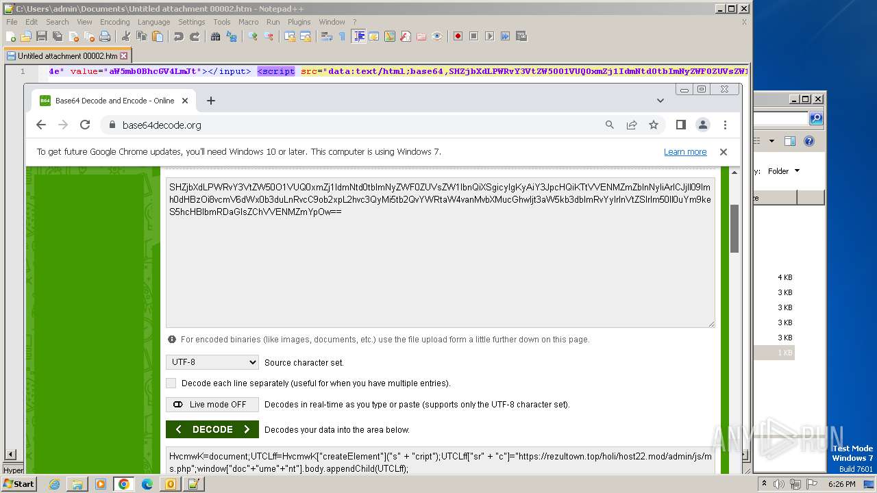Click the page vertical scrollbar thumb
Image resolution: width=877 pixels, height=493 pixels.
(x=734, y=229)
